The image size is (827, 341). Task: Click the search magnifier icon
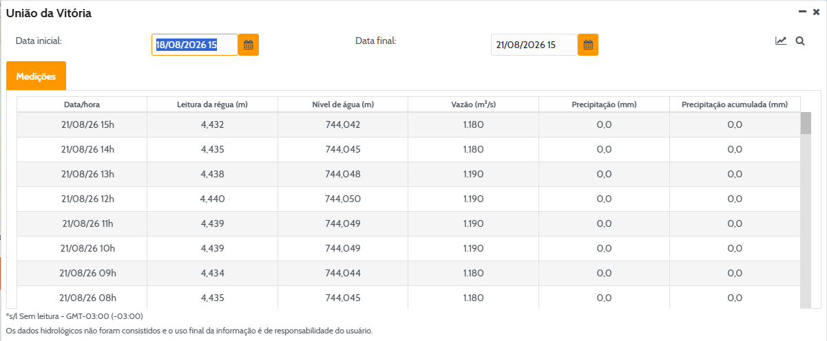800,41
